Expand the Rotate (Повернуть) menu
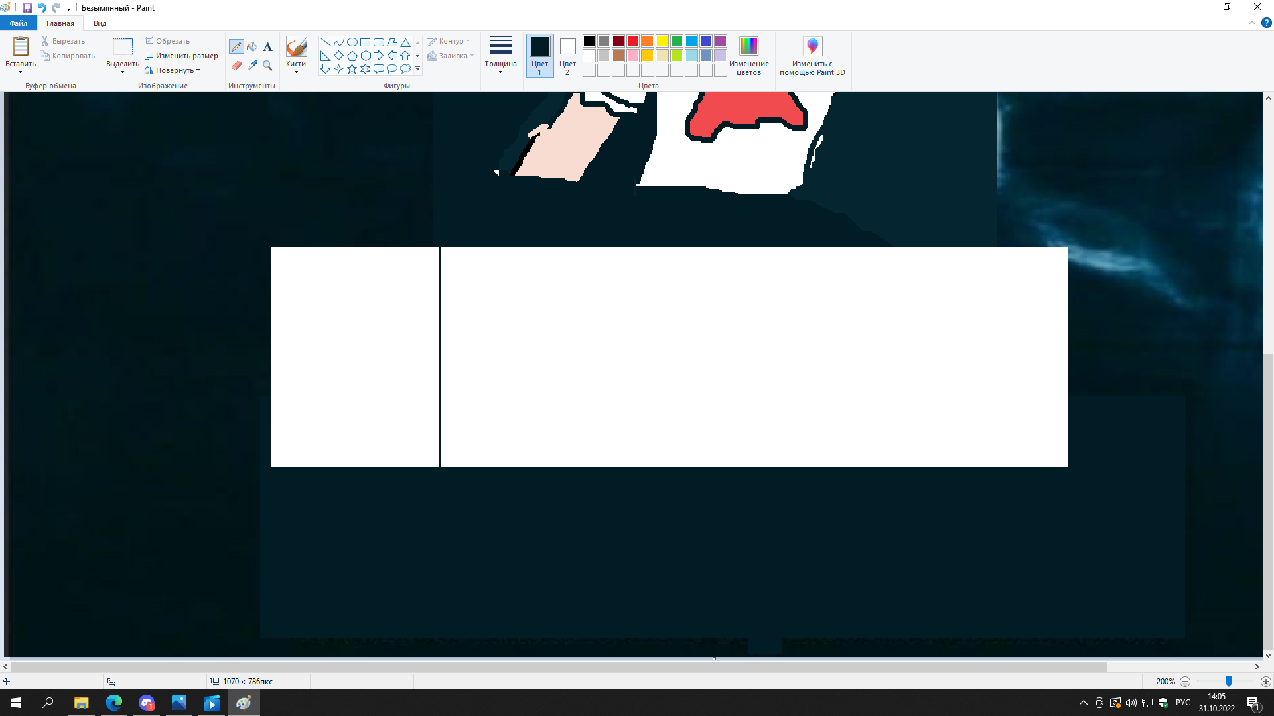 175,70
